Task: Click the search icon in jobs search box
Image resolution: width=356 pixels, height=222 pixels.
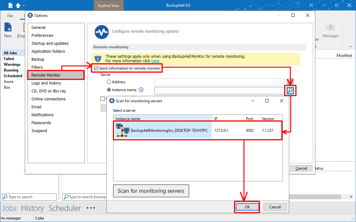Action: click(x=5, y=197)
